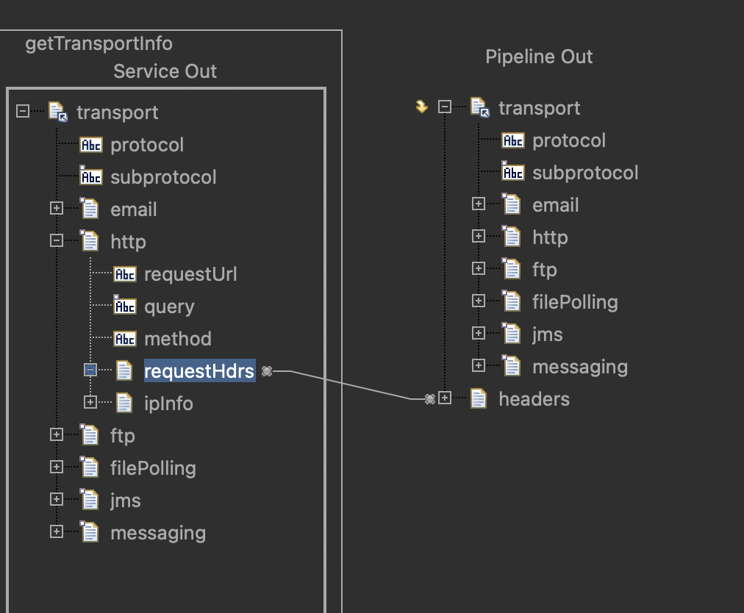The height and width of the screenshot is (613, 744).
Task: Click the Abc string icon beside Service Out protocol
Action: tap(91, 145)
